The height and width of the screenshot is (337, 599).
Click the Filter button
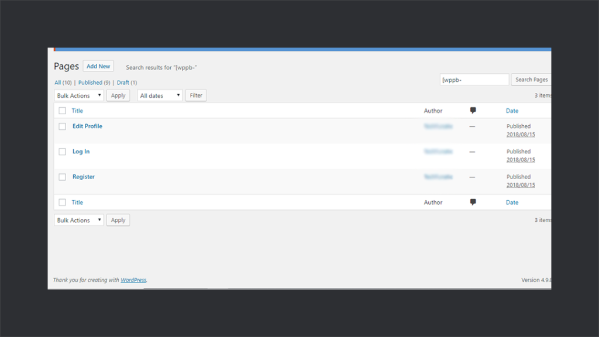click(195, 95)
